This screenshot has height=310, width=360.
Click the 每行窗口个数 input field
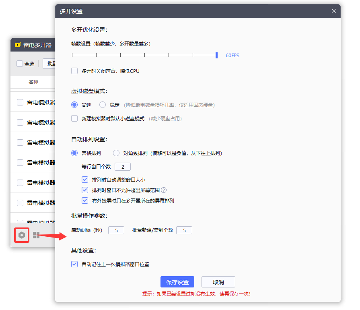123,167
